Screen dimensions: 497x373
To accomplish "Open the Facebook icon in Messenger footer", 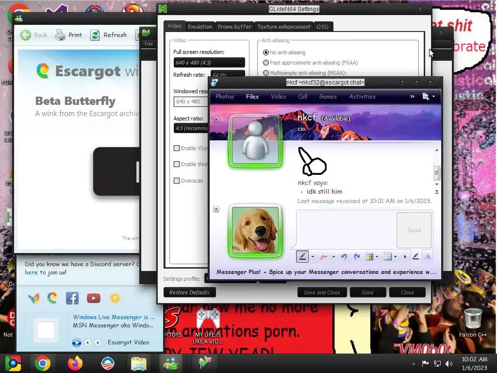I will (72, 298).
